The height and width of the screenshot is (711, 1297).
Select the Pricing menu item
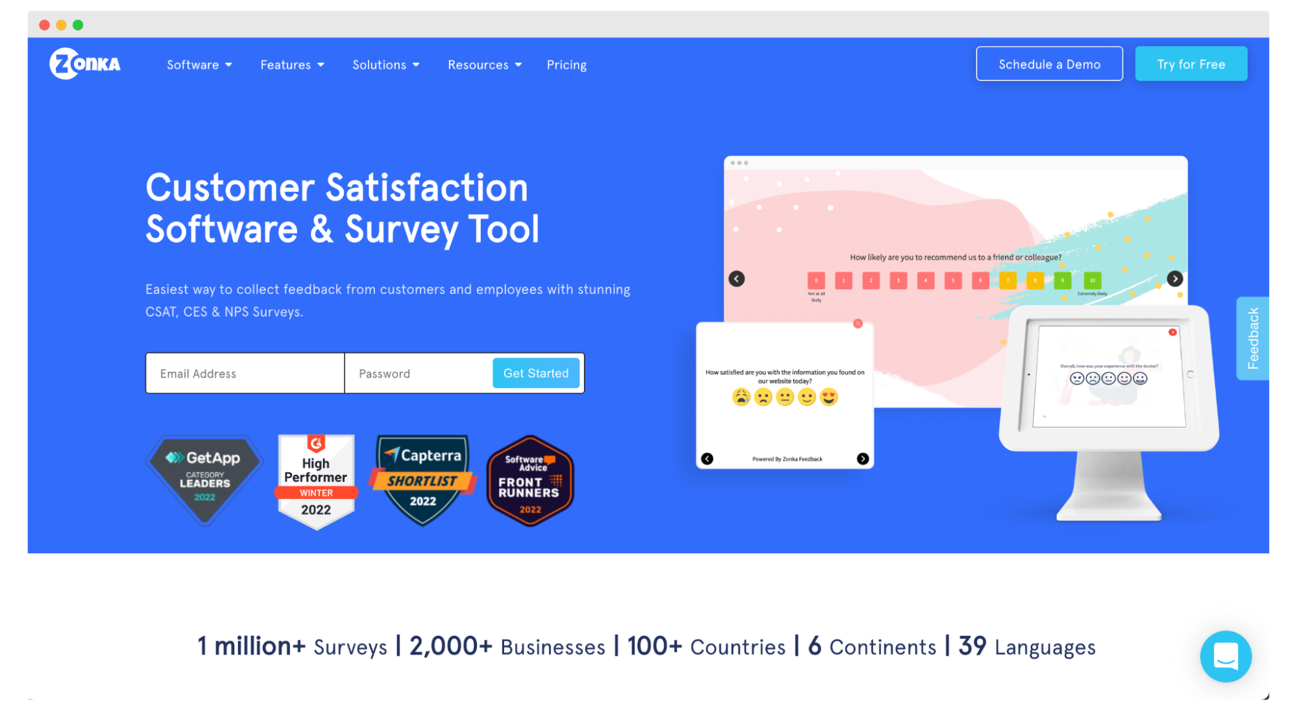point(566,64)
